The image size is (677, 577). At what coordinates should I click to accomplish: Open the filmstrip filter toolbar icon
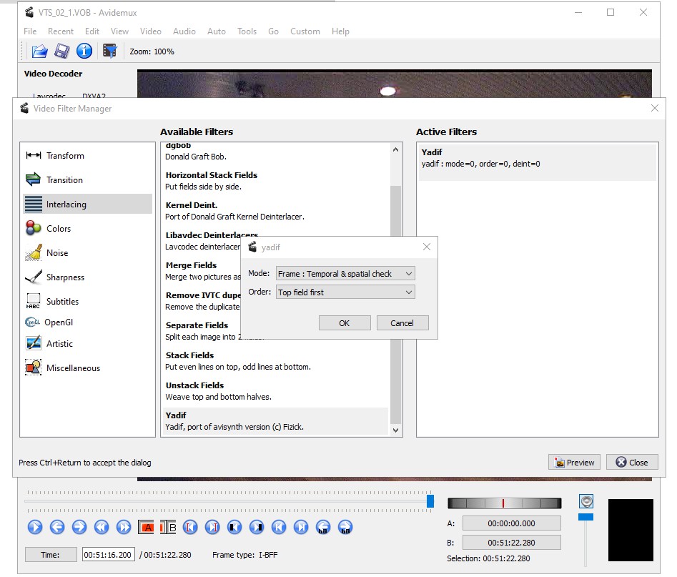109,51
